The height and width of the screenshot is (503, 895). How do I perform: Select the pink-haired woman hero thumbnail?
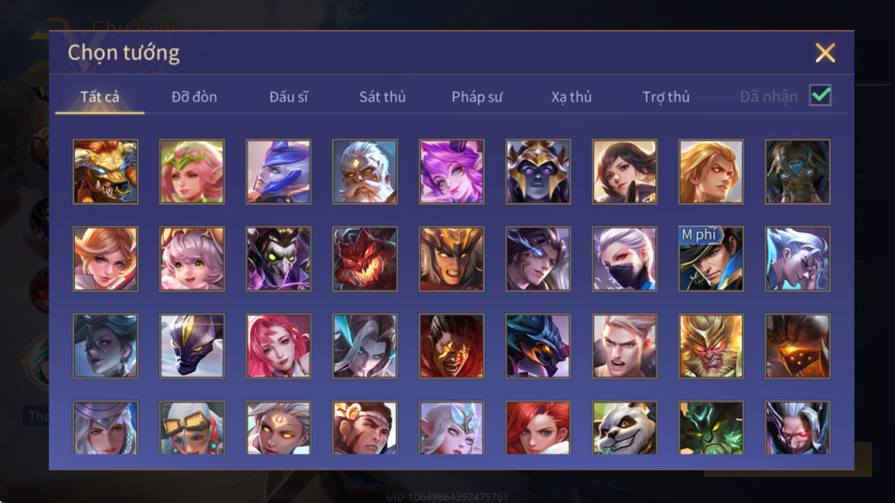pos(278,346)
